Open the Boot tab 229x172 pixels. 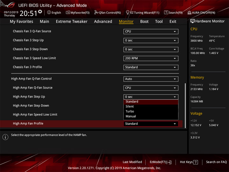point(144,22)
